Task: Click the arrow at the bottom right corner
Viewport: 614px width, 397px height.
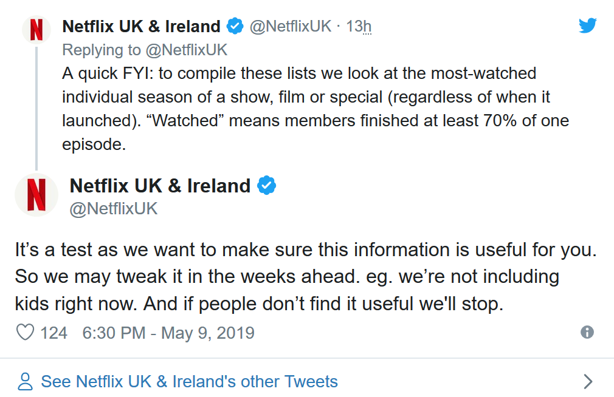Action: point(588,381)
